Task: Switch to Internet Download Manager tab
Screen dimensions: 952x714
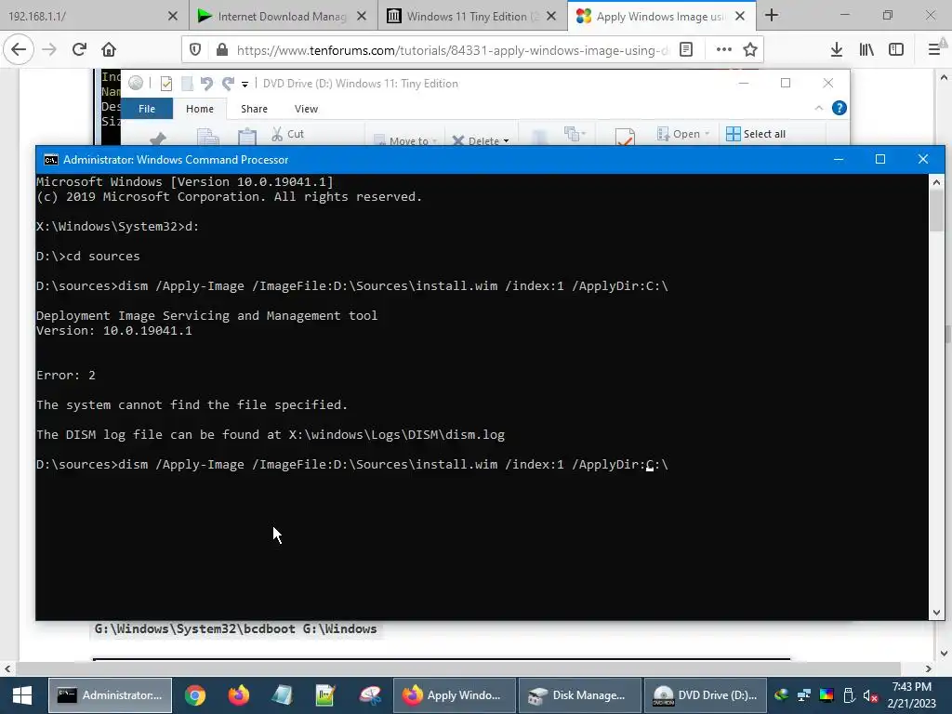Action: [x=272, y=17]
